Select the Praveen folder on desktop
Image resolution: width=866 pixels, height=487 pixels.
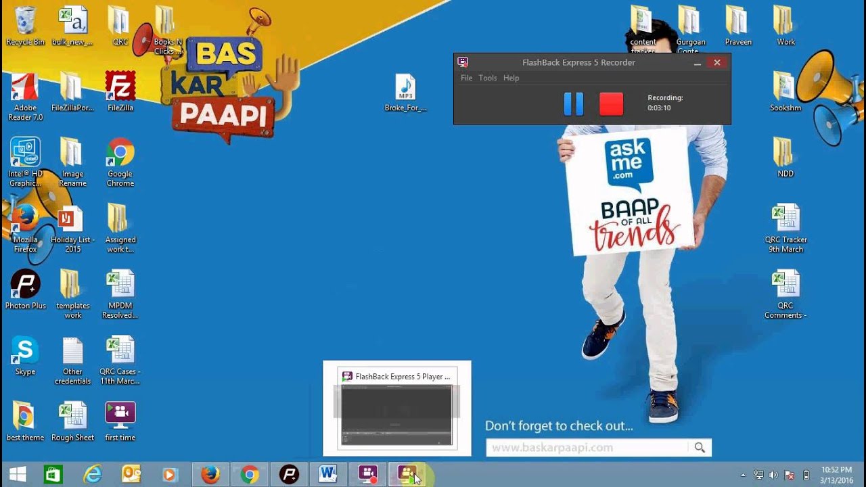pos(738,27)
